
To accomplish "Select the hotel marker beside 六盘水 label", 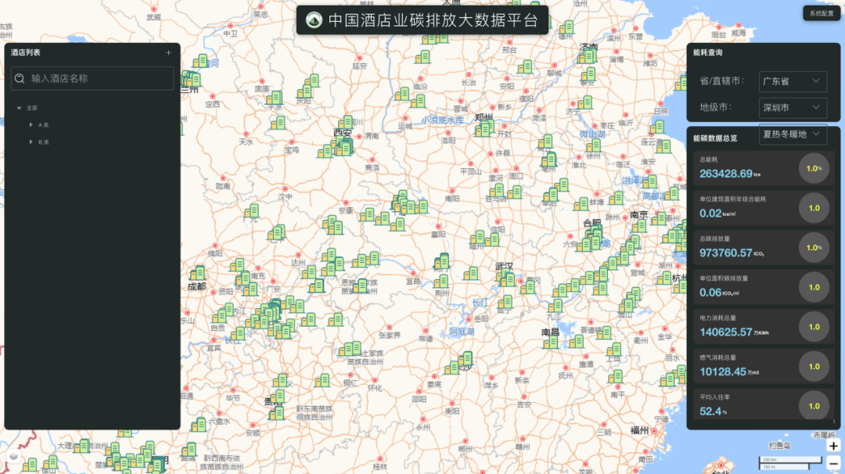I will [199, 425].
